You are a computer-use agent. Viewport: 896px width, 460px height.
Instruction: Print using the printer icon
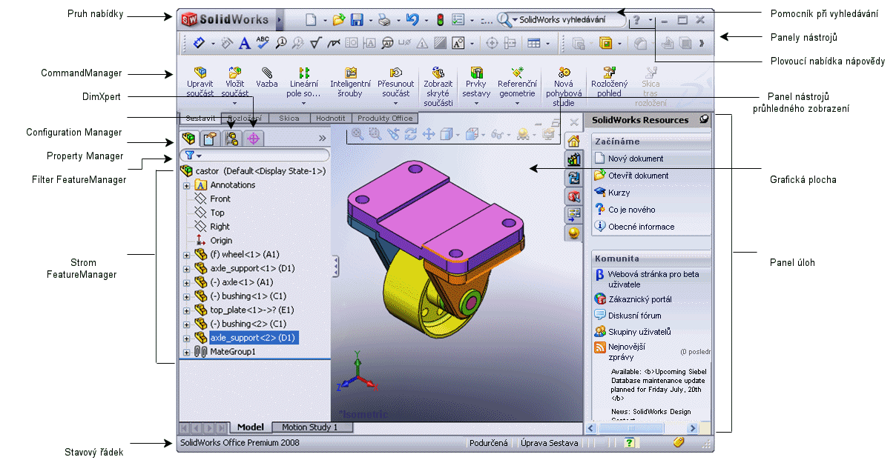(x=383, y=20)
